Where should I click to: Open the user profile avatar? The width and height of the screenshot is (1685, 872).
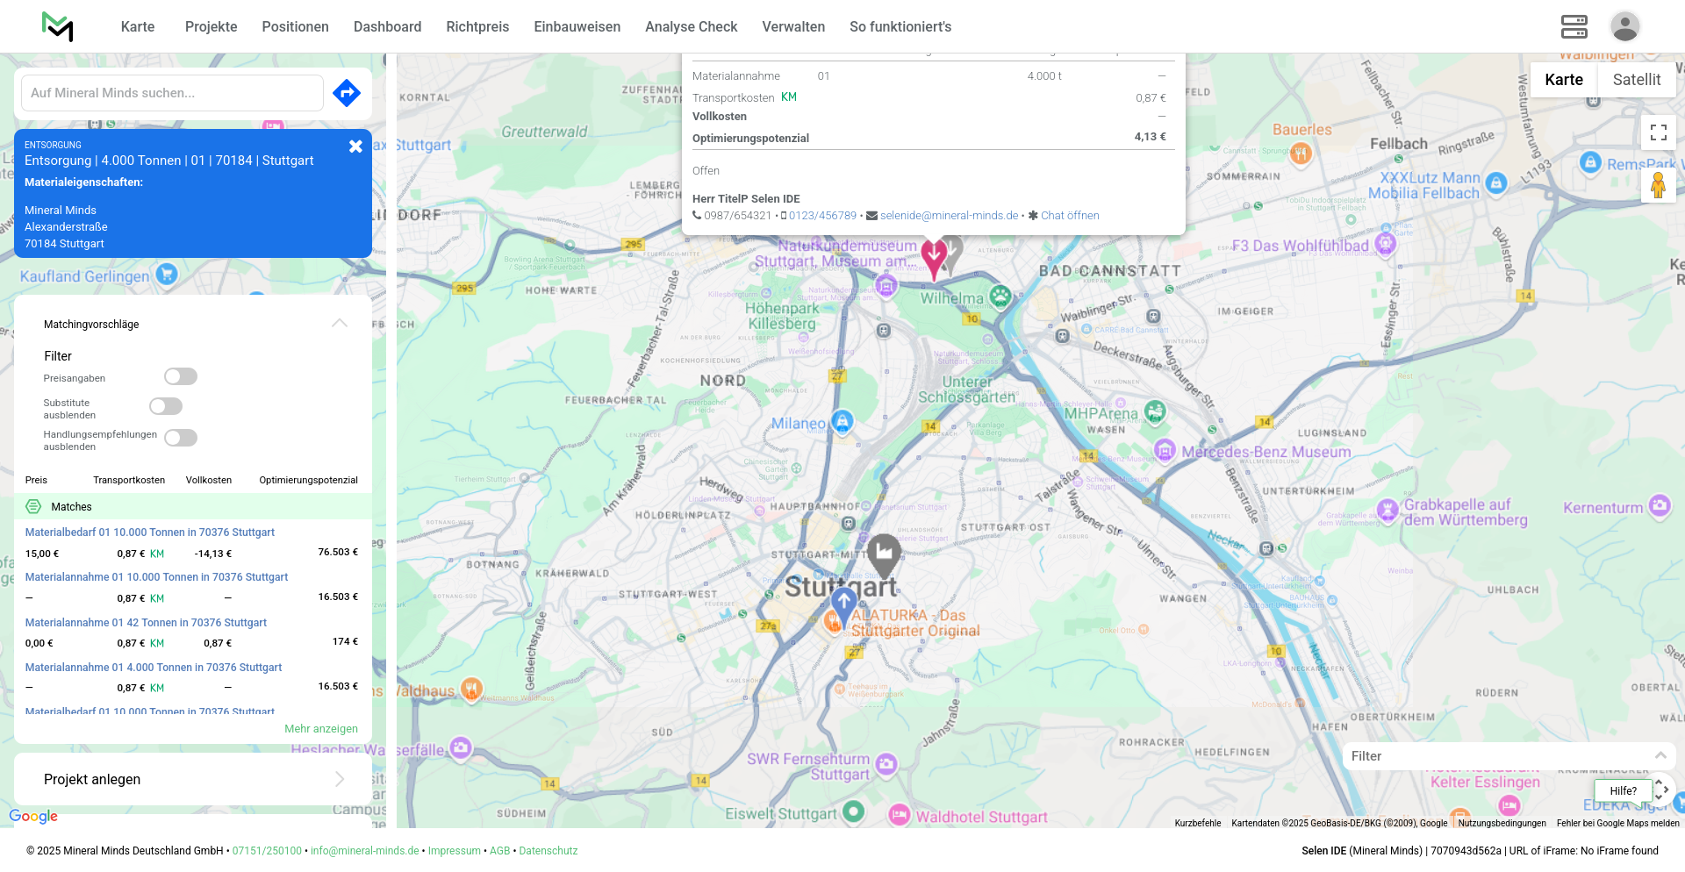pyautogui.click(x=1624, y=26)
